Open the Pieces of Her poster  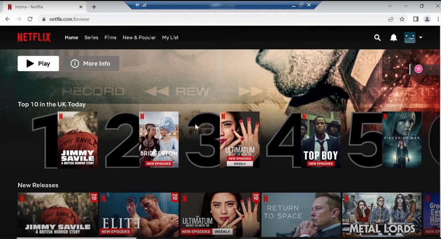(x=402, y=140)
